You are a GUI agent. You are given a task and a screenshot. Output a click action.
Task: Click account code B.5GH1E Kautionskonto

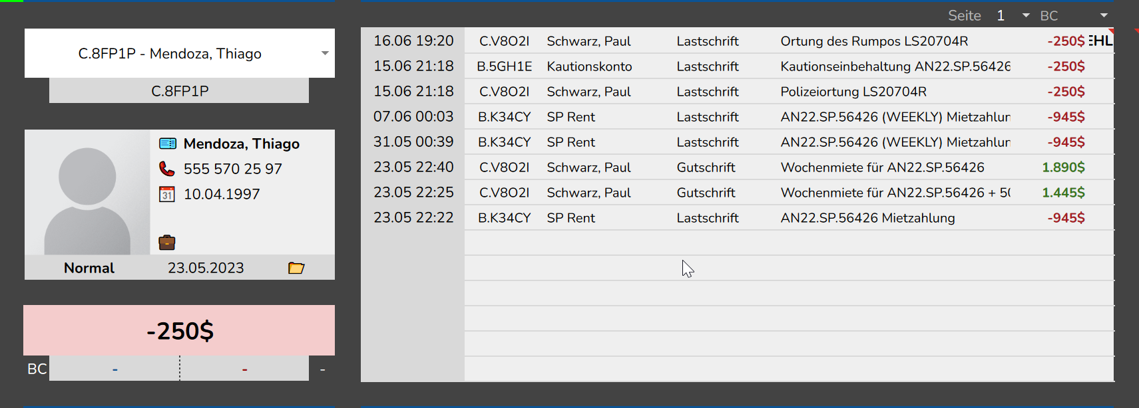click(x=505, y=66)
